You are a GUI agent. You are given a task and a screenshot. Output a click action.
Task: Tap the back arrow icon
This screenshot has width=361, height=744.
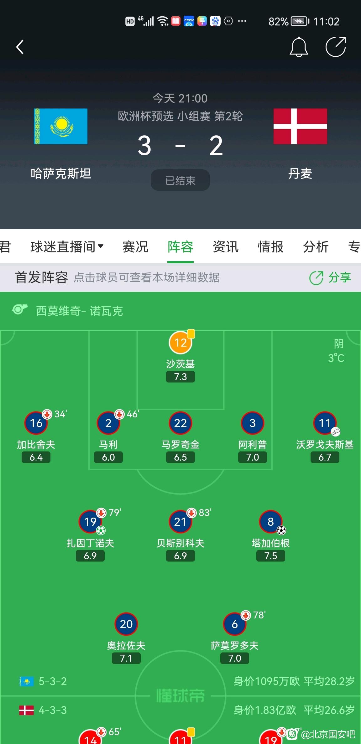20,47
